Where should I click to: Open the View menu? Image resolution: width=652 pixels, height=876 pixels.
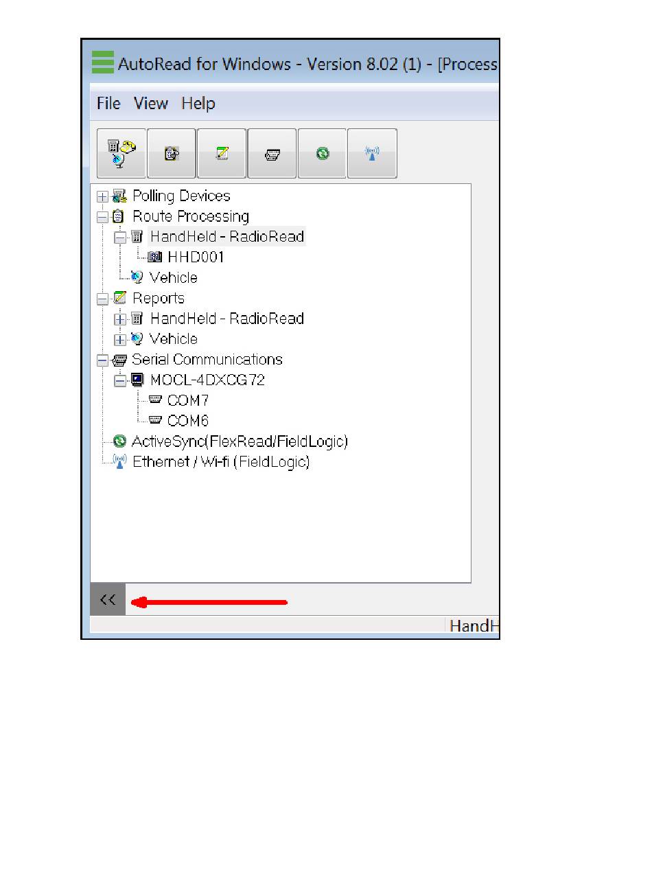[x=151, y=104]
